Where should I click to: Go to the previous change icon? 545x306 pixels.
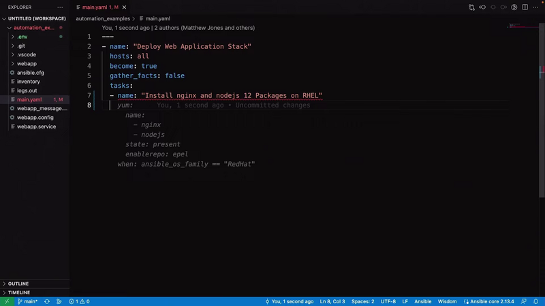pyautogui.click(x=482, y=7)
